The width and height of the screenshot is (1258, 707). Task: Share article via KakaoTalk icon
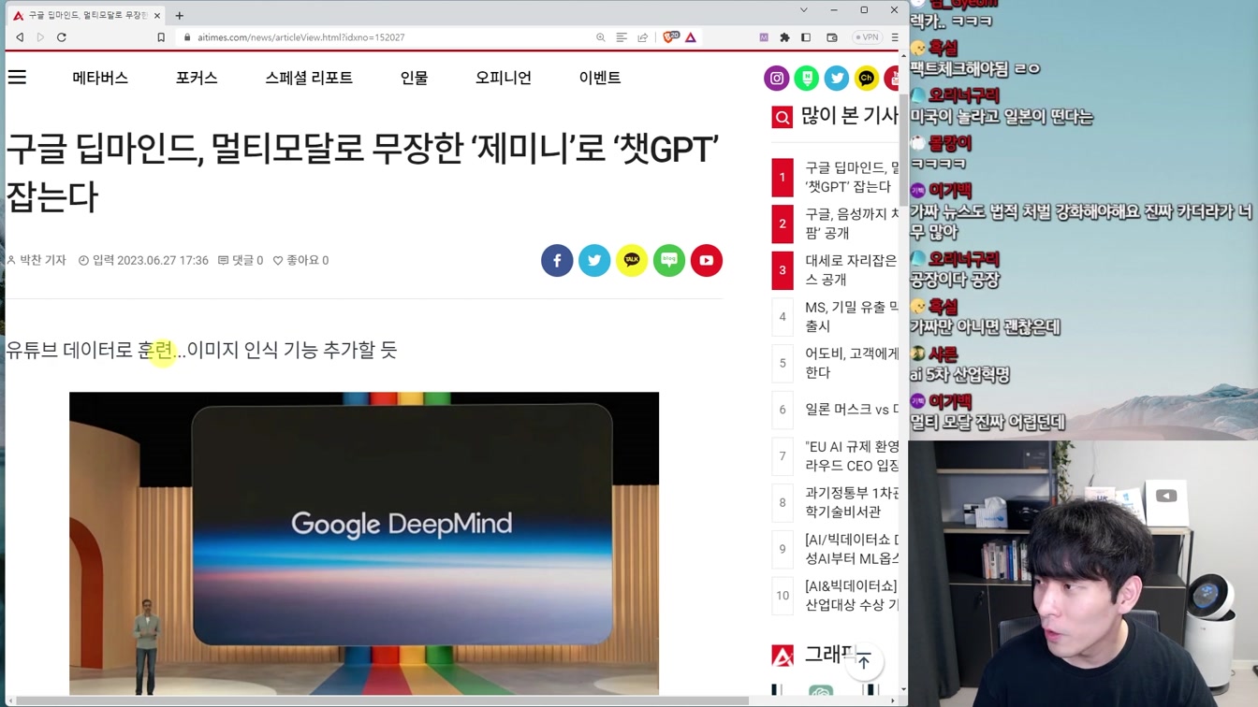[632, 260]
